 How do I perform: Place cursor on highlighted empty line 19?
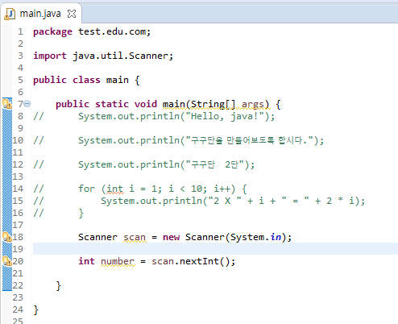point(215,249)
